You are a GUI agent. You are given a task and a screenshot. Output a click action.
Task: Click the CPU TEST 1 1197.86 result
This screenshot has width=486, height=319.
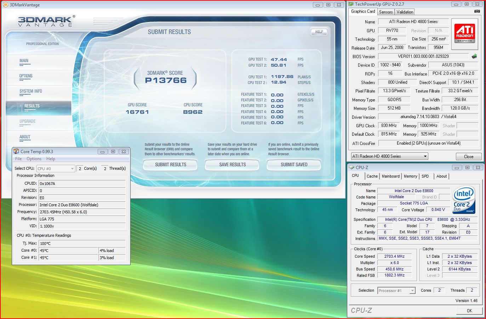(282, 77)
